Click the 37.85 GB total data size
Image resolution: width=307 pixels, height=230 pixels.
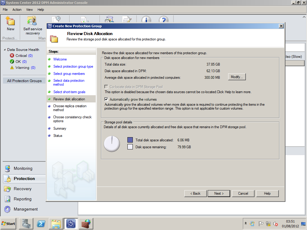click(x=213, y=64)
